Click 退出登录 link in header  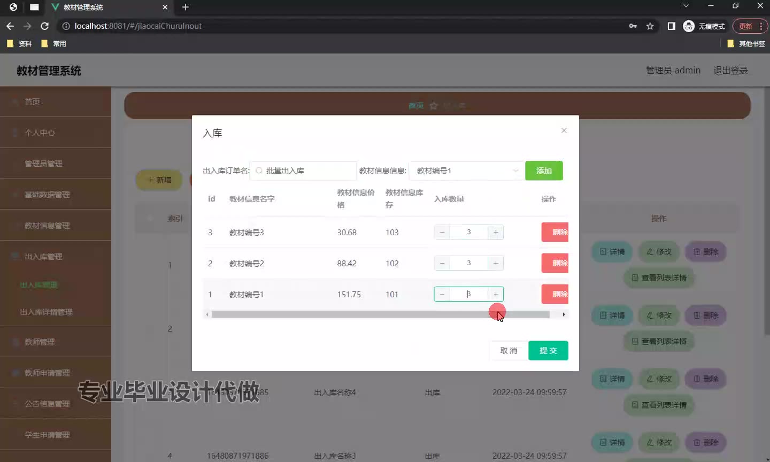[730, 71]
